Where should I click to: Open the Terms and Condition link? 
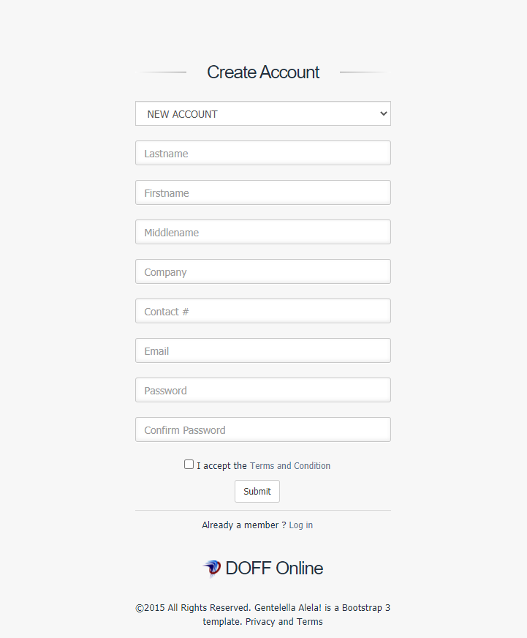(x=290, y=466)
